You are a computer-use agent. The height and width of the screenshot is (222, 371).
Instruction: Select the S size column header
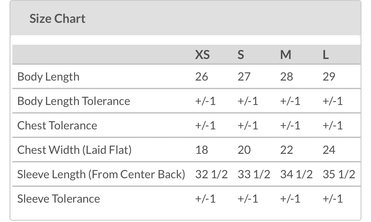pos(241,55)
